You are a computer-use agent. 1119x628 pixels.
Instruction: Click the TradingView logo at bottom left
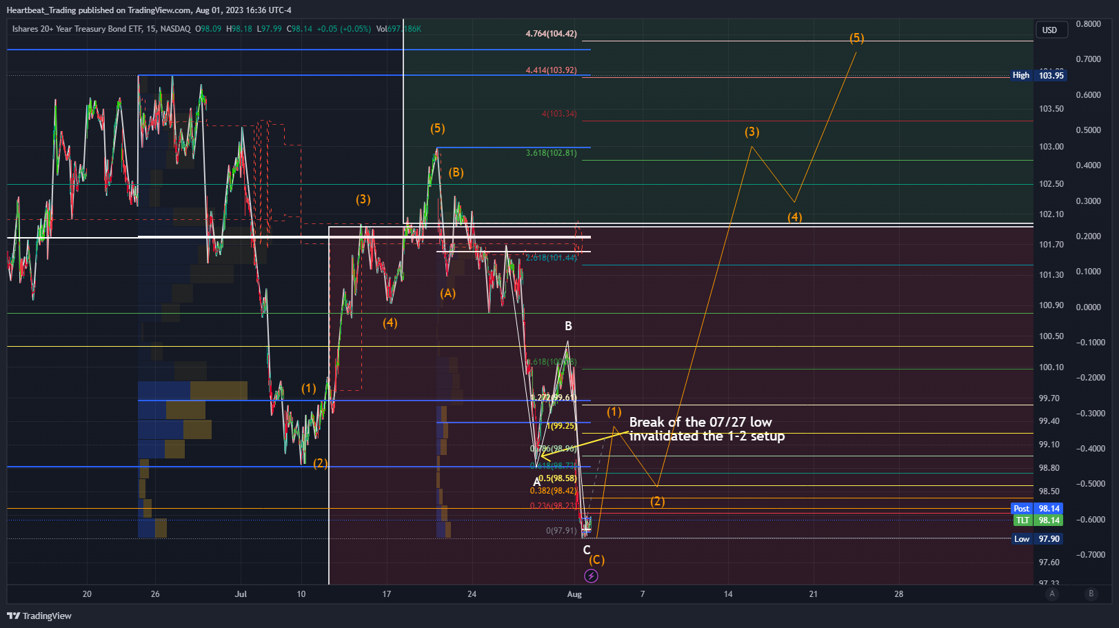point(39,616)
